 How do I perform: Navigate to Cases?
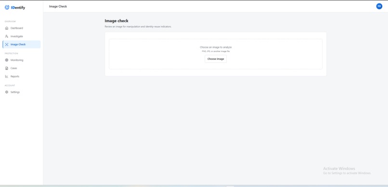tap(22, 68)
